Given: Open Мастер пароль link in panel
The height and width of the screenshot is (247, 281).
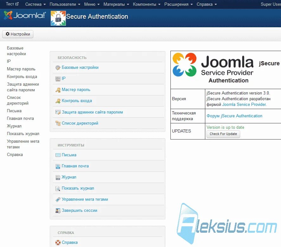Looking at the screenshot, I should click(76, 90).
